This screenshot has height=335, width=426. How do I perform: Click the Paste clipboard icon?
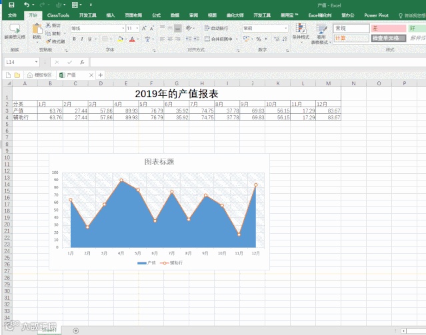[37, 29]
